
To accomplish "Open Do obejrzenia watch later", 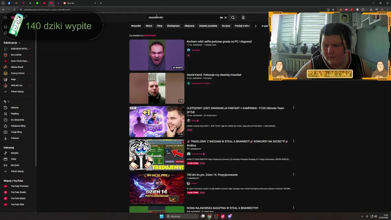I will point(18,120).
